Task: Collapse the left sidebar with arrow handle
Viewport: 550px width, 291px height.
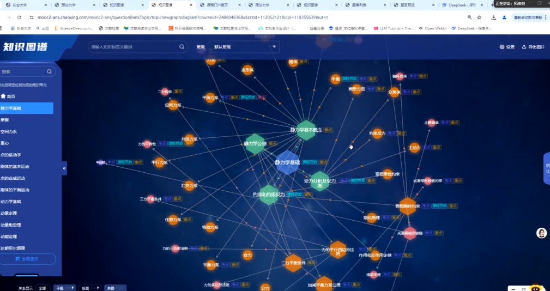Action: coord(64,168)
